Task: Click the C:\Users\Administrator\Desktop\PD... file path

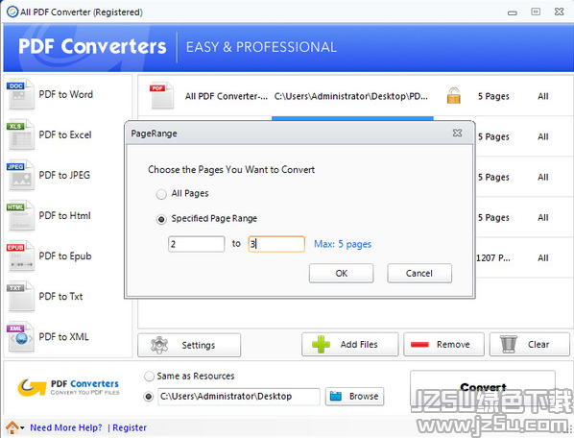Action: pos(351,96)
